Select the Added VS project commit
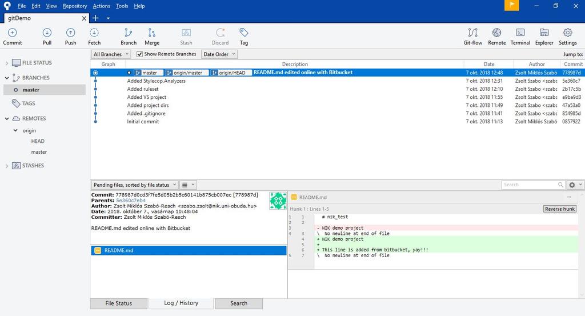585x316 pixels. (x=337, y=97)
